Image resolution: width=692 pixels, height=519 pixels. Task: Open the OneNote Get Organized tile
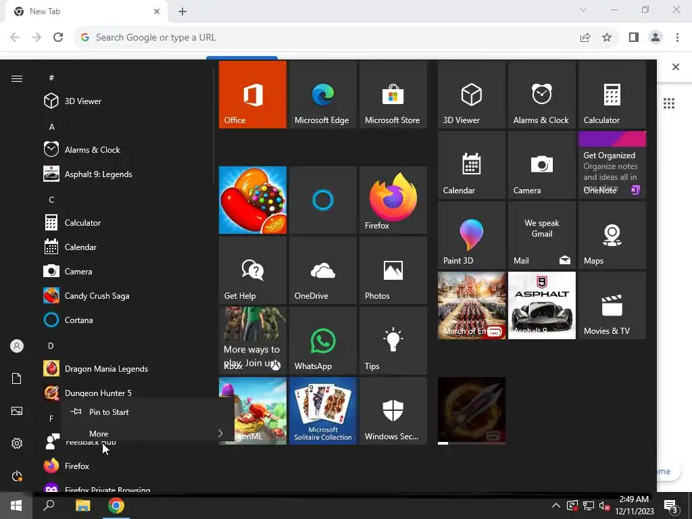612,165
